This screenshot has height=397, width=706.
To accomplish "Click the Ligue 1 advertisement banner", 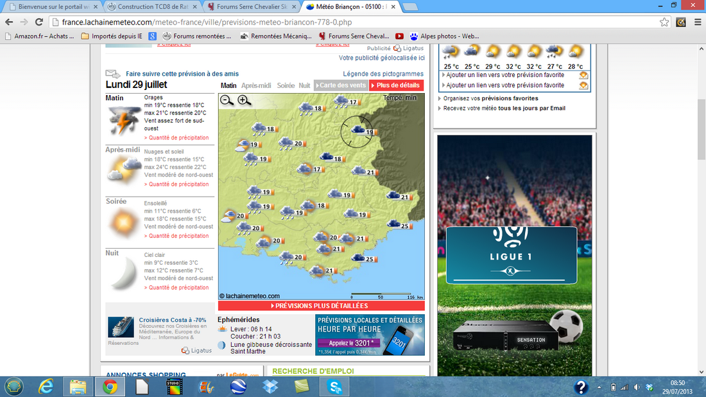I will point(515,254).
